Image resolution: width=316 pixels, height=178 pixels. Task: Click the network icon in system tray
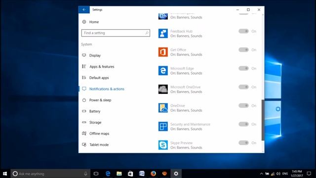(x=273, y=174)
